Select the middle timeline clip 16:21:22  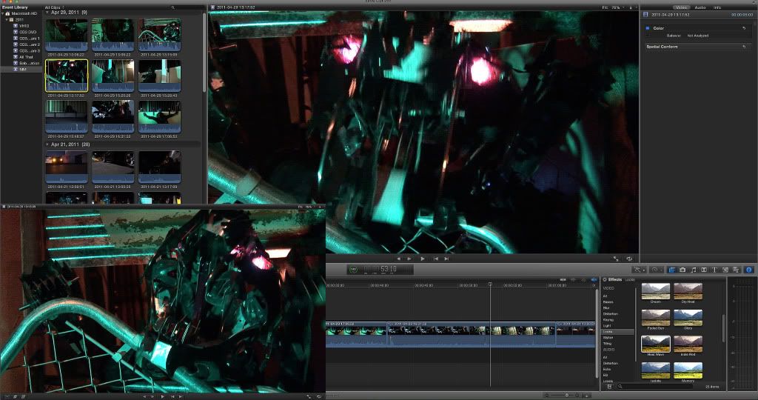472,334
